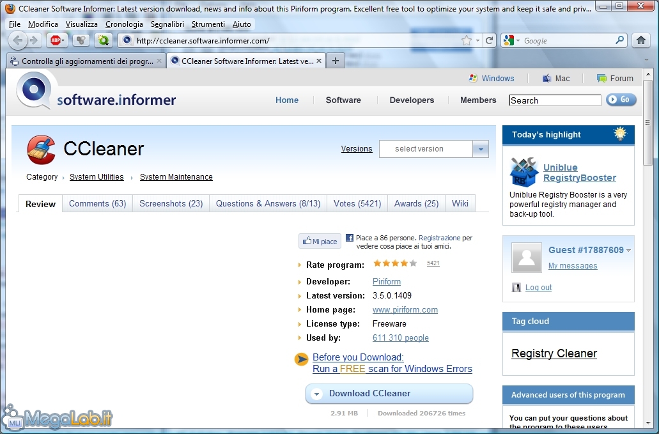This screenshot has width=659, height=434.
Task: Open the www.piriform.com home page link
Action: (405, 309)
